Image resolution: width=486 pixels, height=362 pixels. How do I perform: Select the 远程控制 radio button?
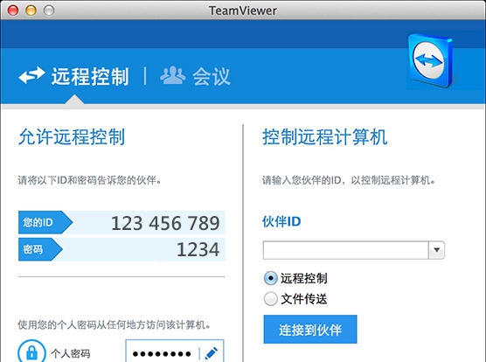pyautogui.click(x=271, y=278)
